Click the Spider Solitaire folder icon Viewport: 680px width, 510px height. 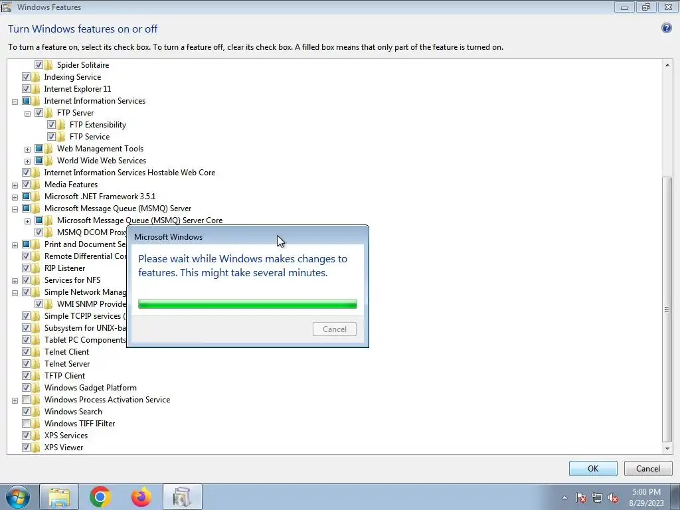point(48,64)
